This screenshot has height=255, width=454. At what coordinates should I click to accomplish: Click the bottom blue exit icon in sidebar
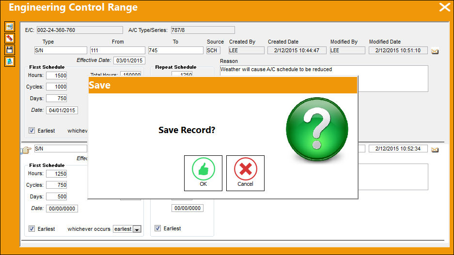click(10, 61)
